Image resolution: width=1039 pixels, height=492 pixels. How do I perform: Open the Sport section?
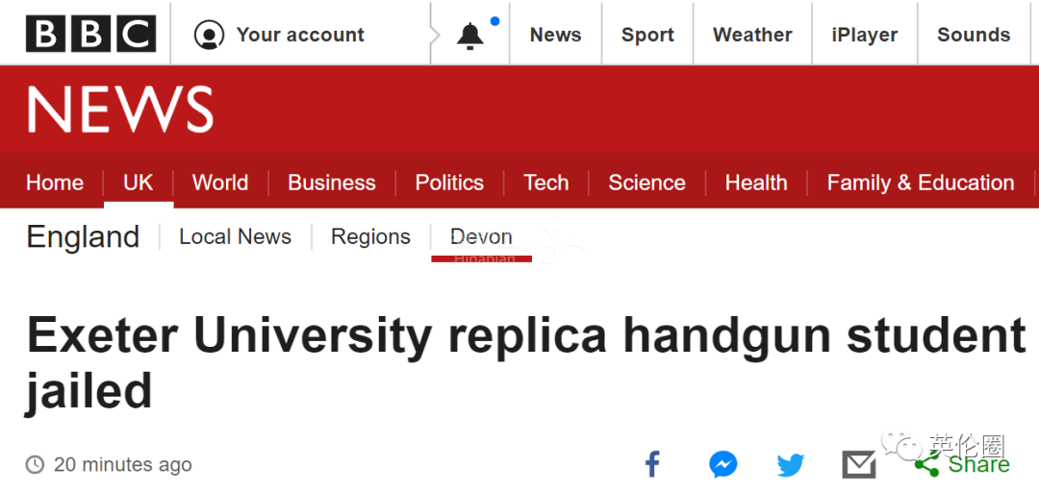(x=647, y=36)
